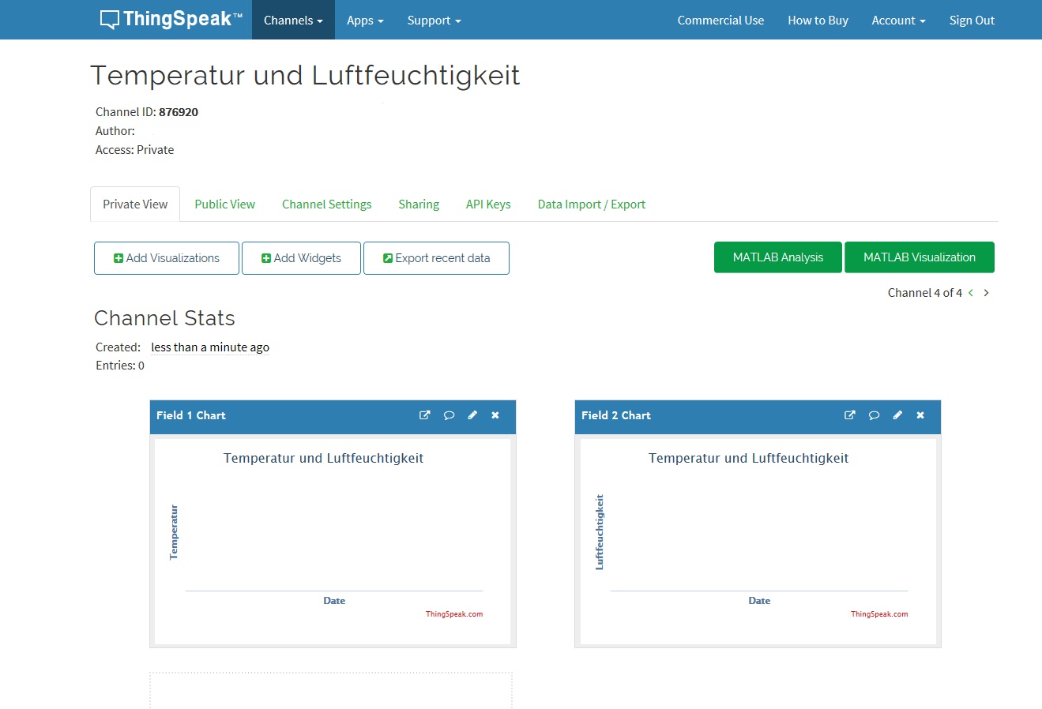Click the ThingSpeak logo
The height and width of the screenshot is (709, 1042).
pyautogui.click(x=171, y=20)
